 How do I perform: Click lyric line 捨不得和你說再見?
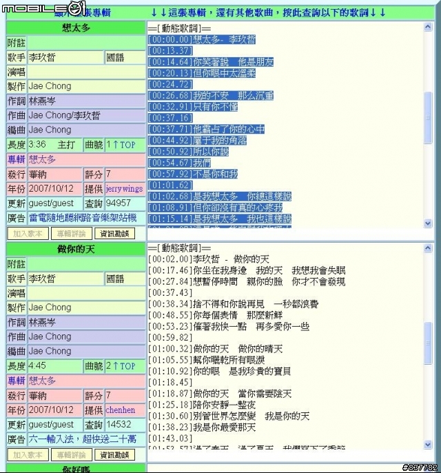point(229,304)
